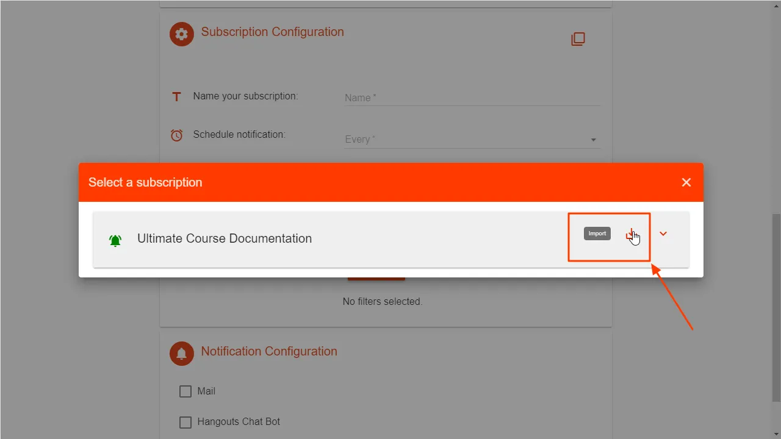
Task: Open the Every schedule dropdown
Action: [x=472, y=140]
